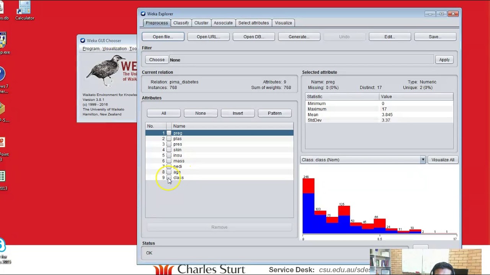Switch to the Classify tab

[x=181, y=23]
